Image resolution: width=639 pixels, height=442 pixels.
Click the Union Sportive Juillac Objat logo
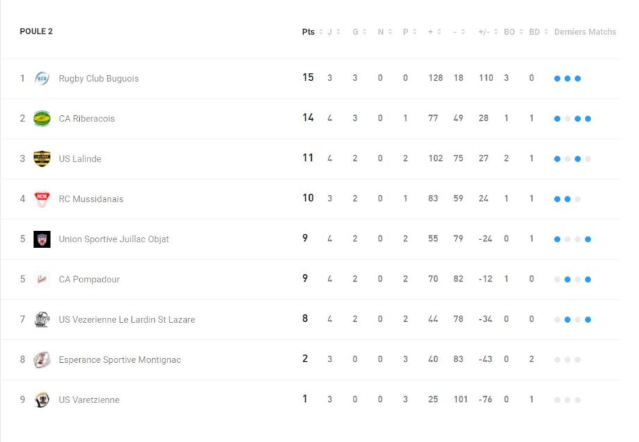pyautogui.click(x=42, y=239)
